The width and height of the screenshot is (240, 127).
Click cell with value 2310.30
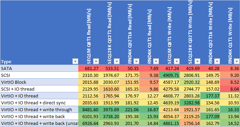89,75
